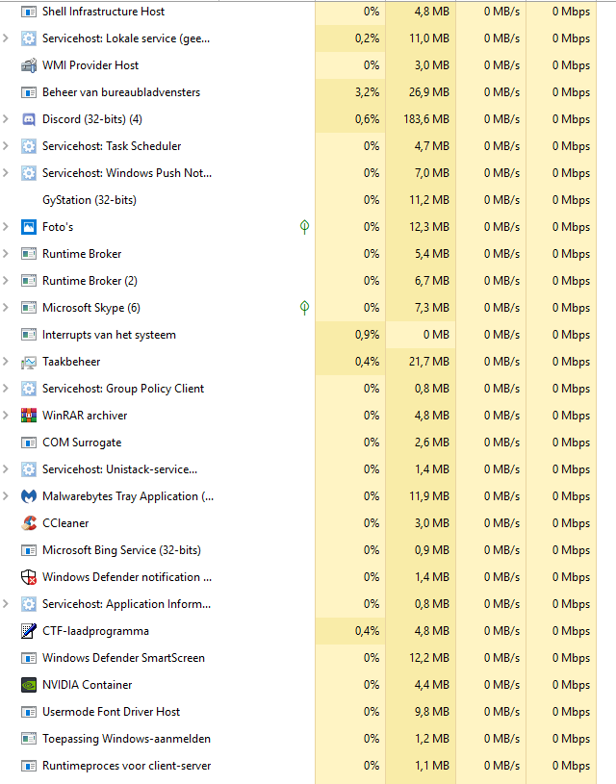Click the CCleaner process icon
616x784 pixels.
[29, 523]
